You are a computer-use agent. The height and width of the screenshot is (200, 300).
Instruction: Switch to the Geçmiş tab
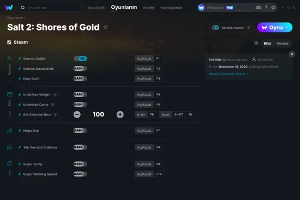[283, 44]
